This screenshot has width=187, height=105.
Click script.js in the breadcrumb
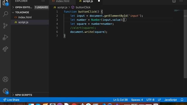click(x=62, y=7)
